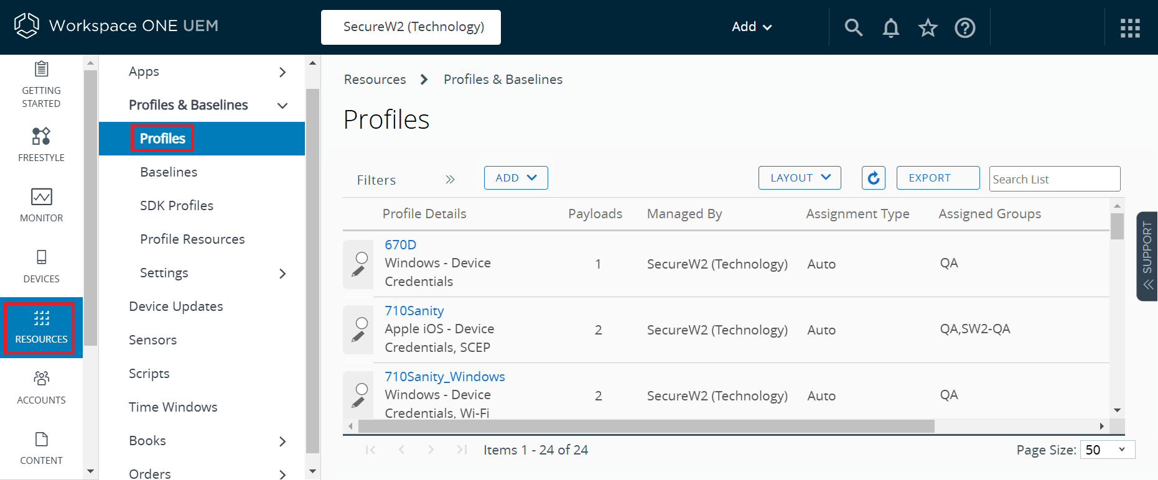Viewport: 1158px width, 480px height.
Task: Open SecureW2 (Technology) organization group selector
Action: click(x=411, y=27)
